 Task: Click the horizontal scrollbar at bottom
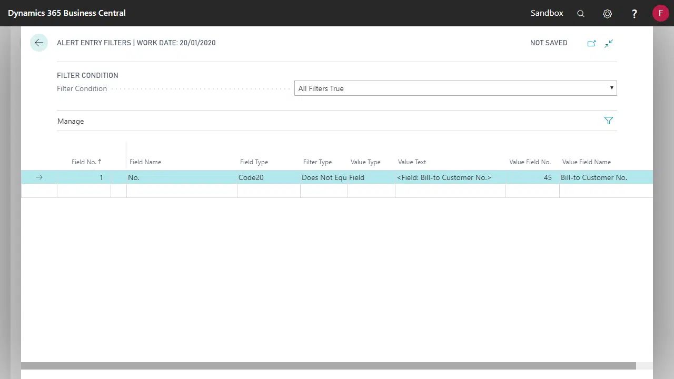click(328, 366)
